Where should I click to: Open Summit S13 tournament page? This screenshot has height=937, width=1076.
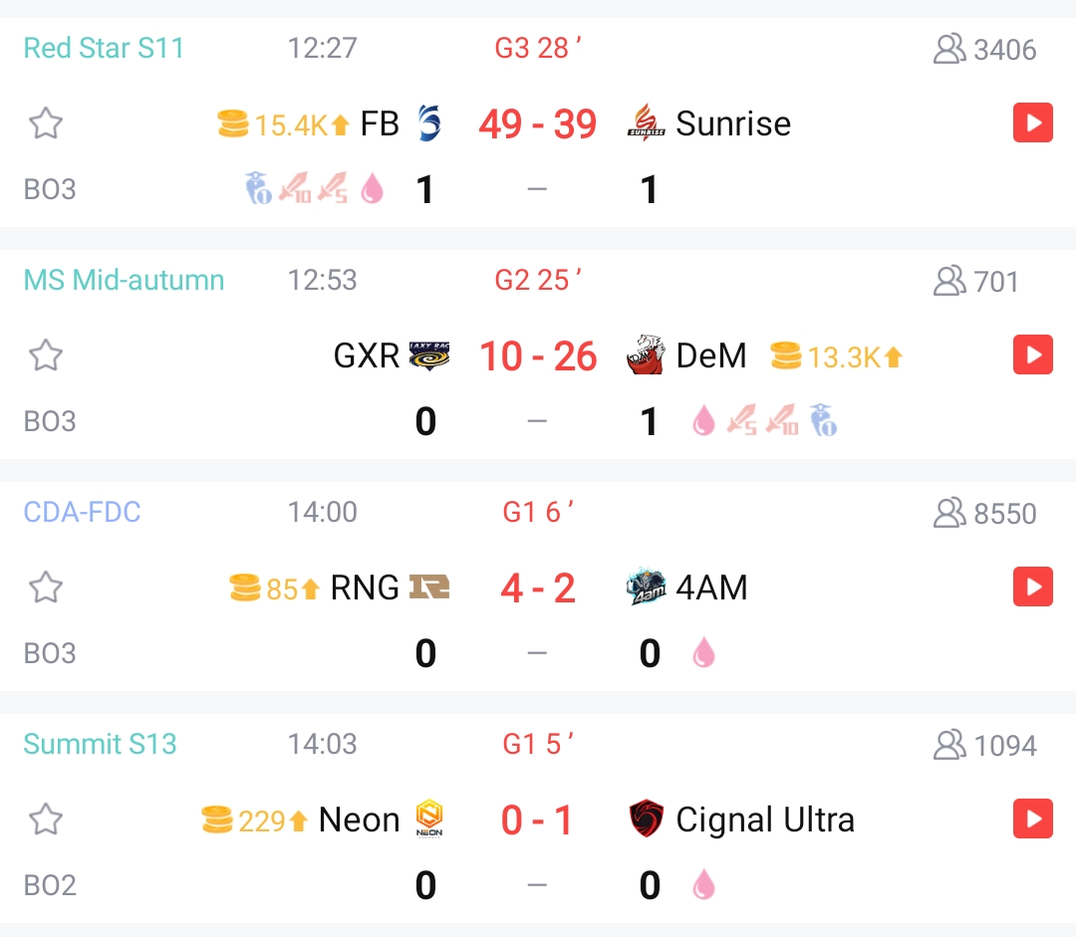coord(100,744)
